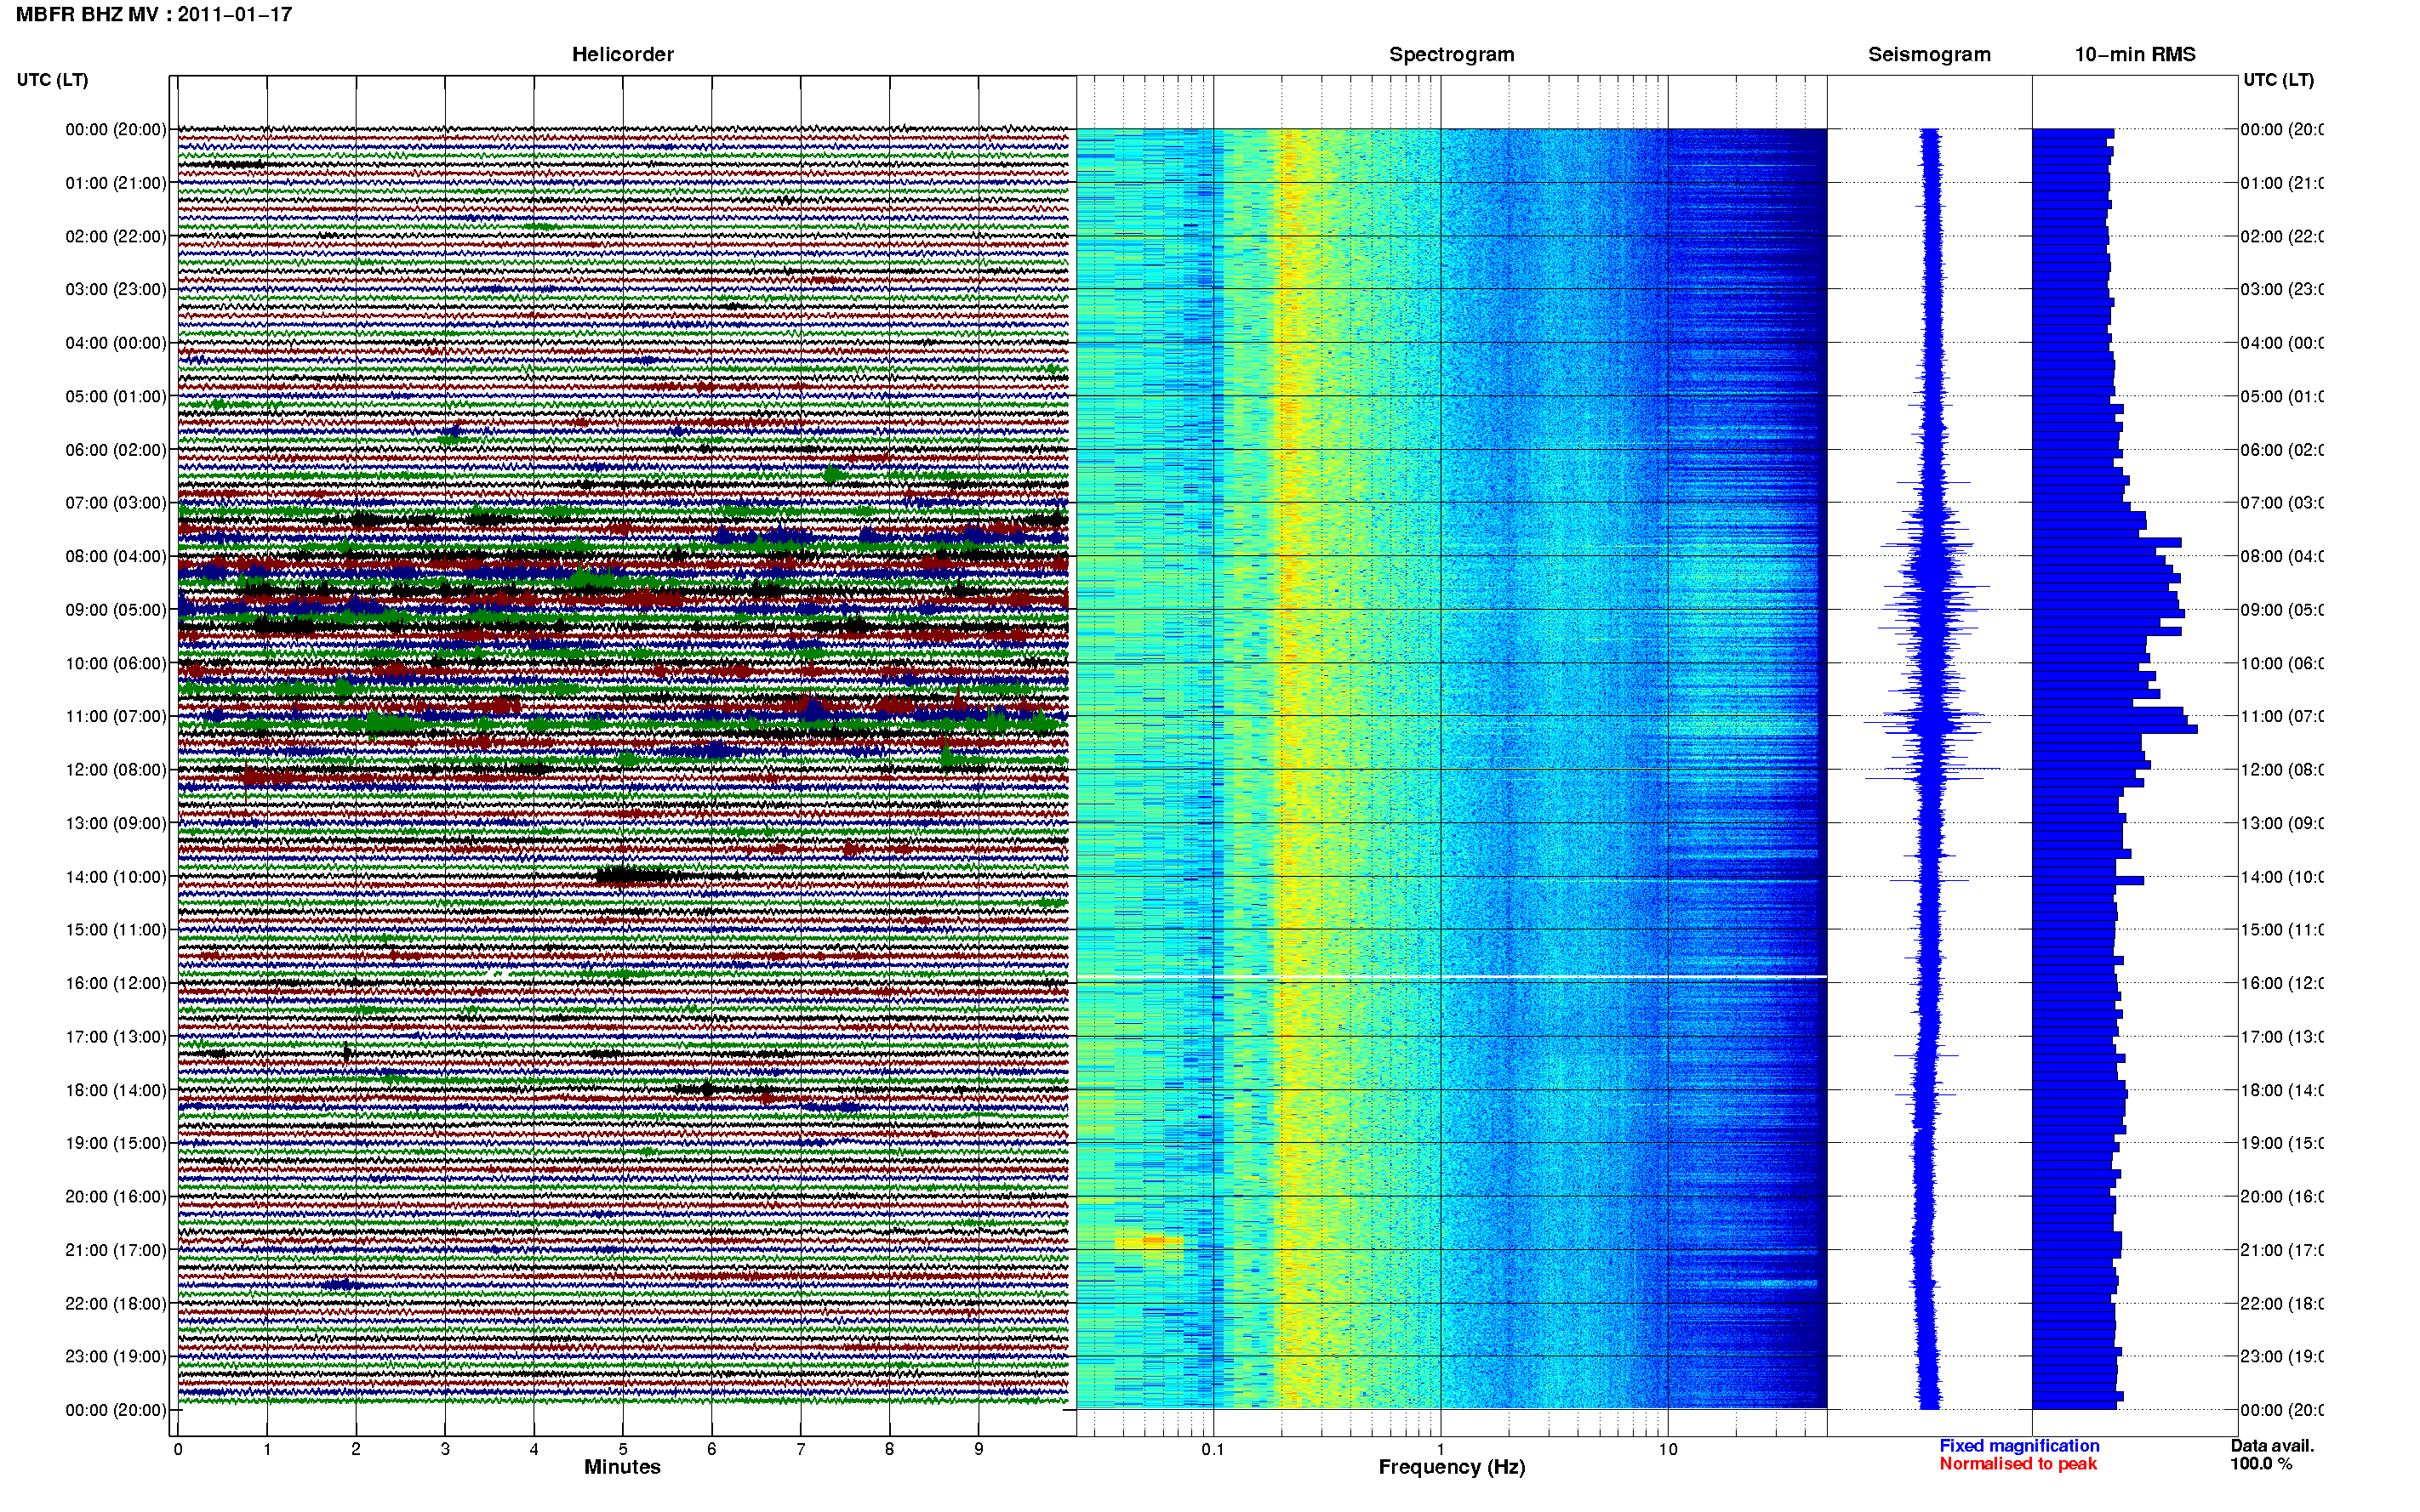Click the '00:00 (20:00)' label at bottom left

coord(116,1410)
